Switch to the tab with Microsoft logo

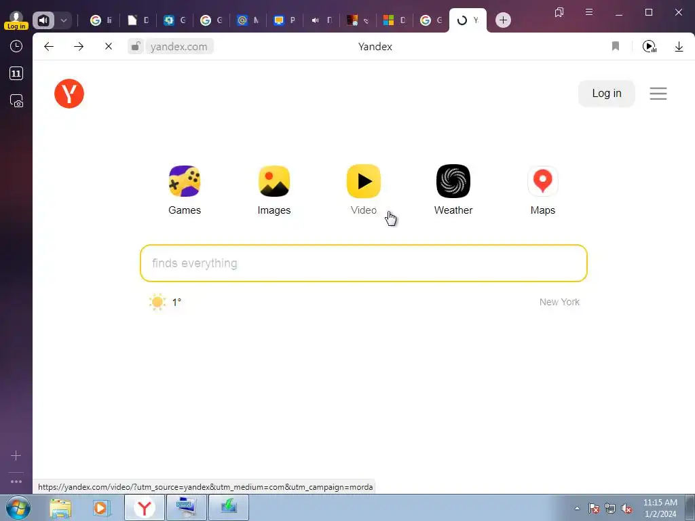pyautogui.click(x=394, y=20)
